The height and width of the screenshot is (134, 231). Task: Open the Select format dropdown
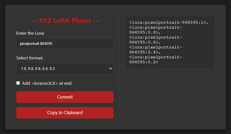65,69
